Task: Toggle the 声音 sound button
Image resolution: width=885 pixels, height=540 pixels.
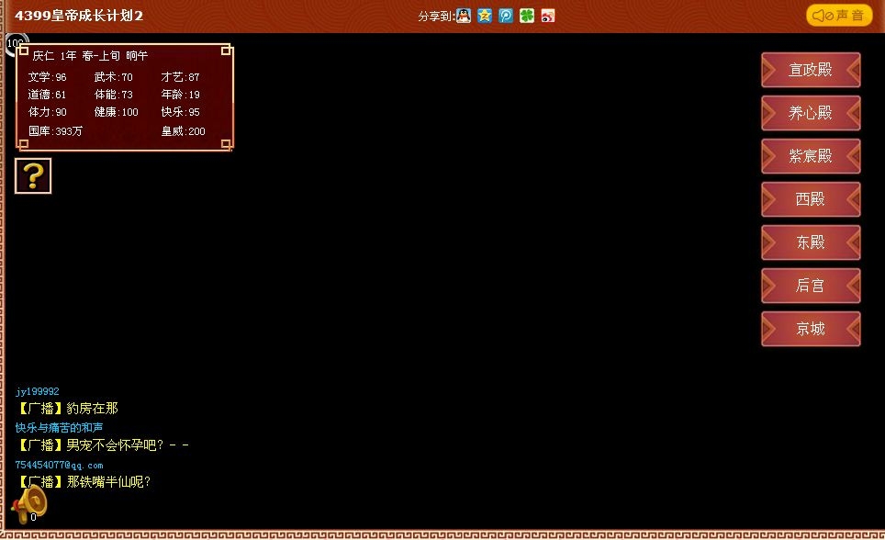Action: click(839, 16)
